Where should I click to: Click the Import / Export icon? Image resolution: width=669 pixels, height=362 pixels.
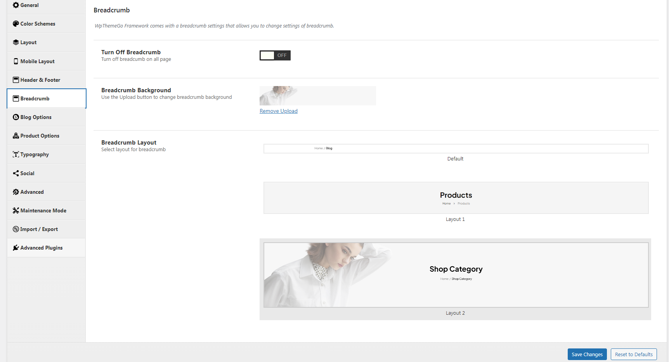(16, 229)
